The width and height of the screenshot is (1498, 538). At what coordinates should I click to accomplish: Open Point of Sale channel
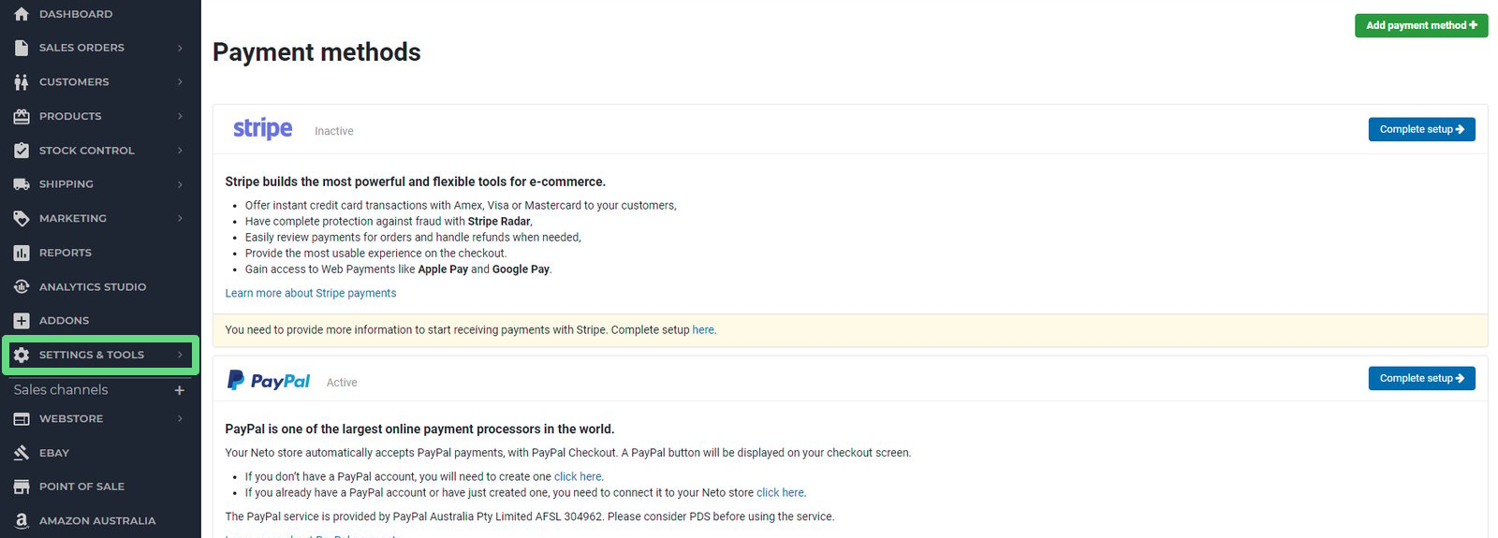(81, 487)
